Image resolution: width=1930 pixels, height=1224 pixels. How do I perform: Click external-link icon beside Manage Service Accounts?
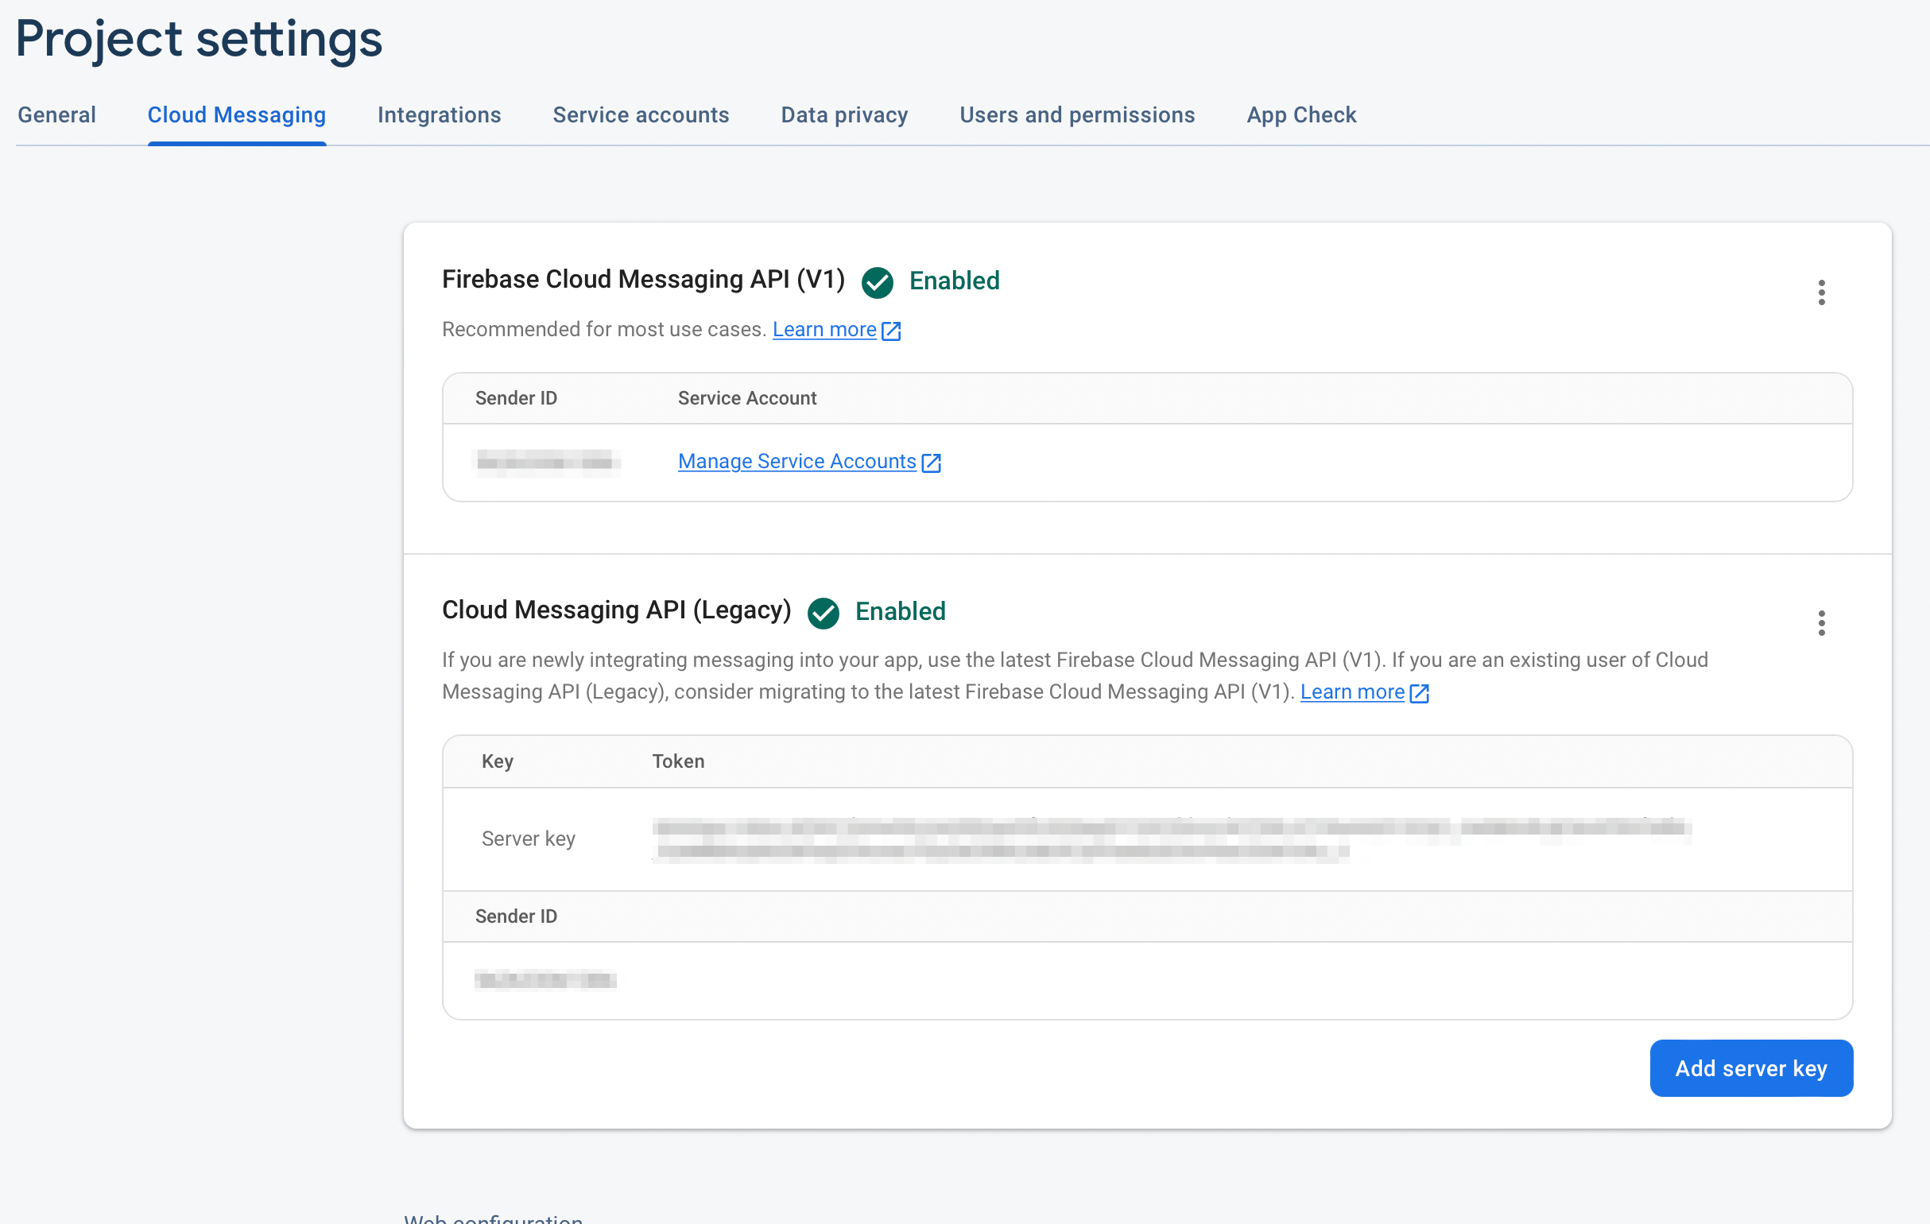931,463
